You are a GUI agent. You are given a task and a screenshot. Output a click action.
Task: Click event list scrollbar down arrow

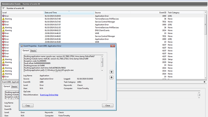coord(205,78)
